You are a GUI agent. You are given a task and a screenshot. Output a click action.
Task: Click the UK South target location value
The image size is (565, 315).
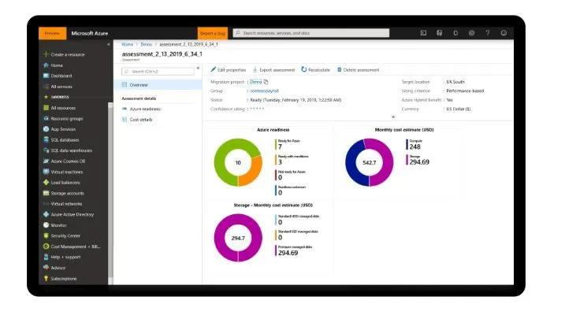[x=455, y=82]
